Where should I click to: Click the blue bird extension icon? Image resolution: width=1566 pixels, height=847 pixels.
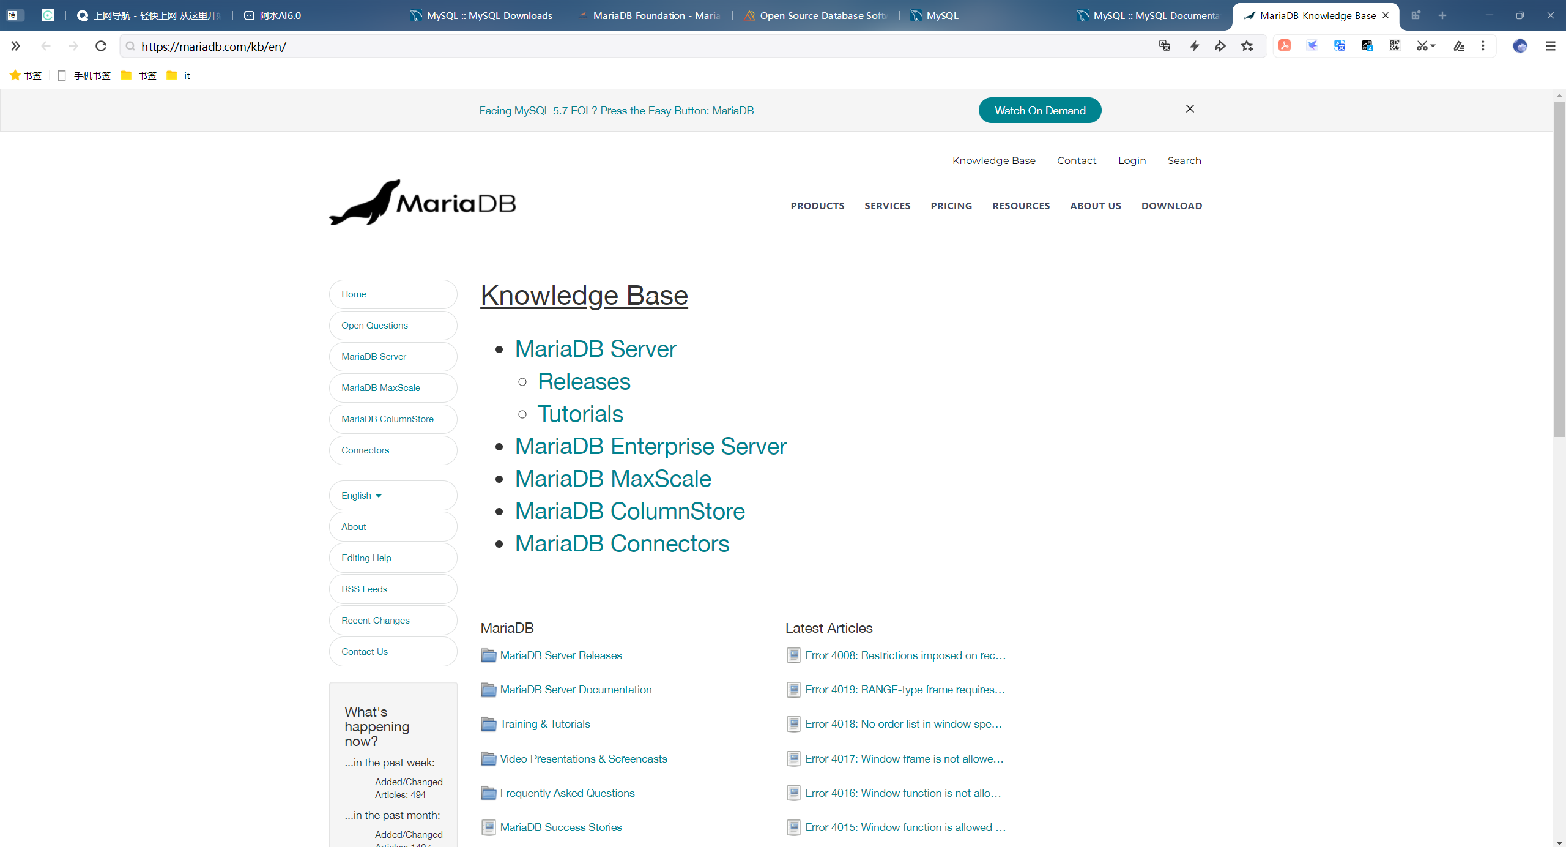click(1312, 46)
